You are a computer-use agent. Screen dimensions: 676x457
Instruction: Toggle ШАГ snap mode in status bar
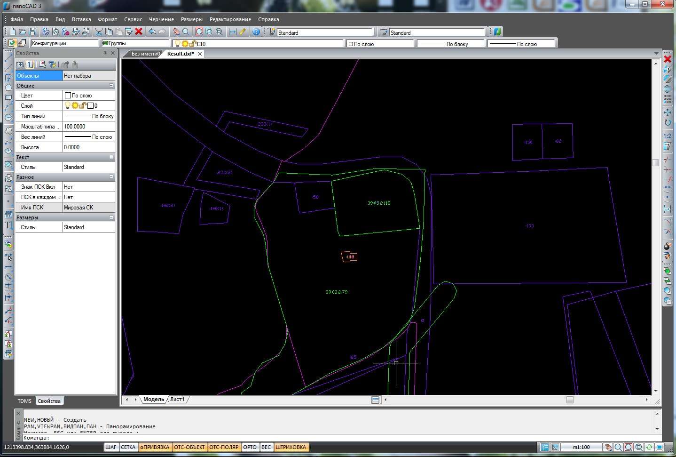click(111, 447)
